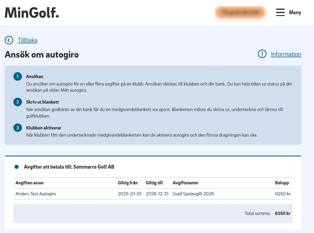Viewport: 314px width, 233px height.
Task: Select the step 3 Klubben aktiverar circle
Action: click(17, 128)
